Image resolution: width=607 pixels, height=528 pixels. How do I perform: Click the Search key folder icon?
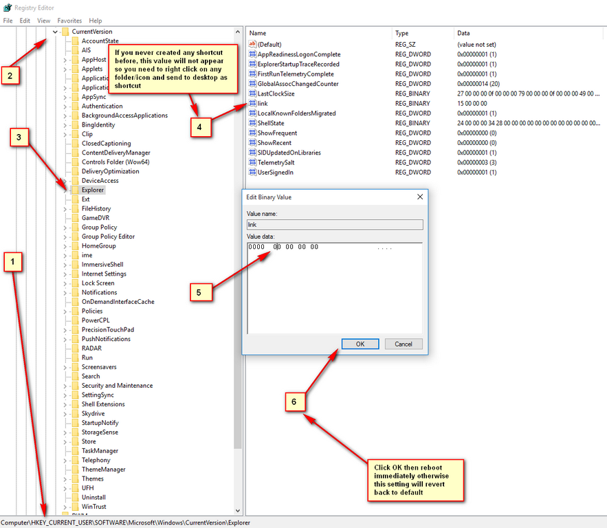pos(75,376)
